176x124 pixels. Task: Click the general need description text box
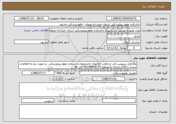point(78,65)
